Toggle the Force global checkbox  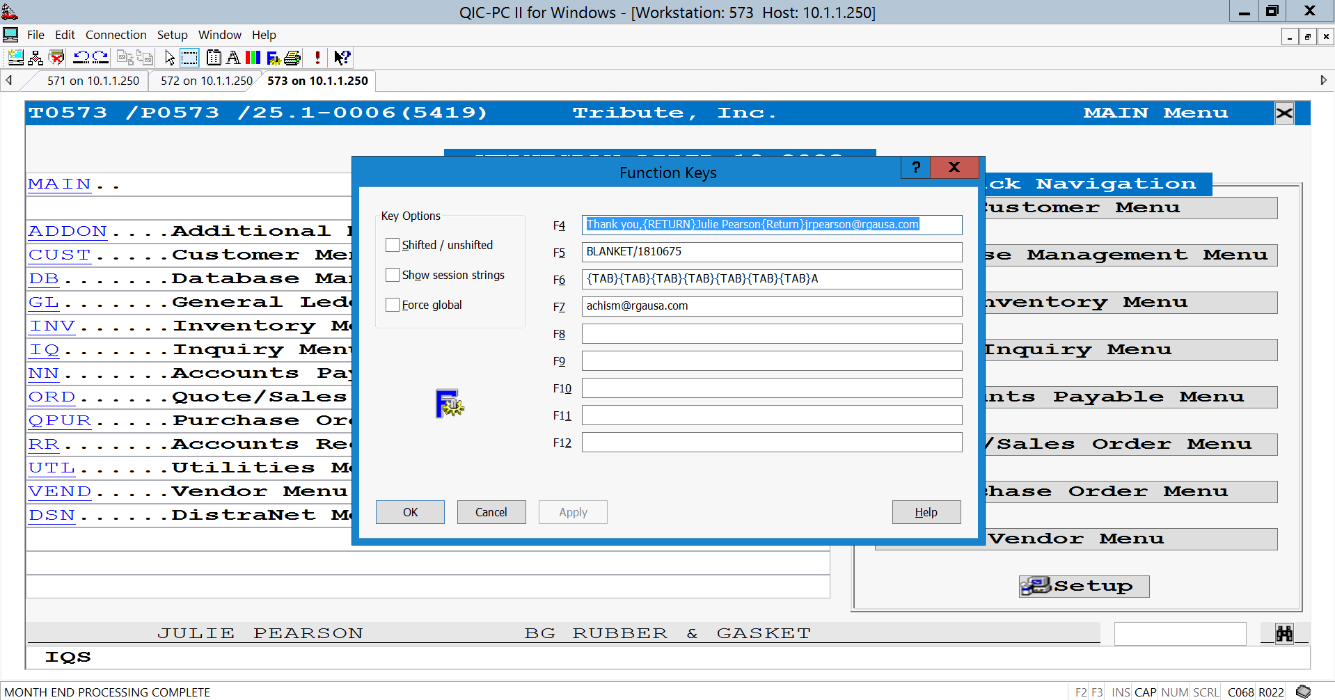[393, 305]
